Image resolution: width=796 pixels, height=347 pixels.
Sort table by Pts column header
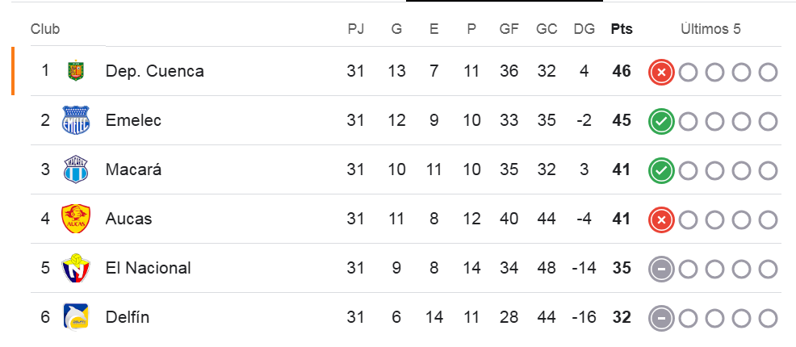click(x=622, y=29)
